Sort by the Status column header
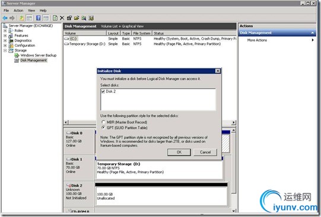Screen dimensions: 321x217 194,33
